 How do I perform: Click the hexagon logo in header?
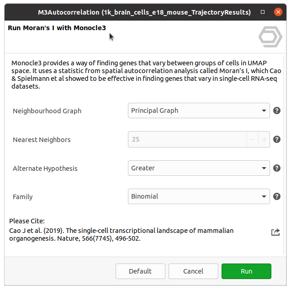point(270,37)
